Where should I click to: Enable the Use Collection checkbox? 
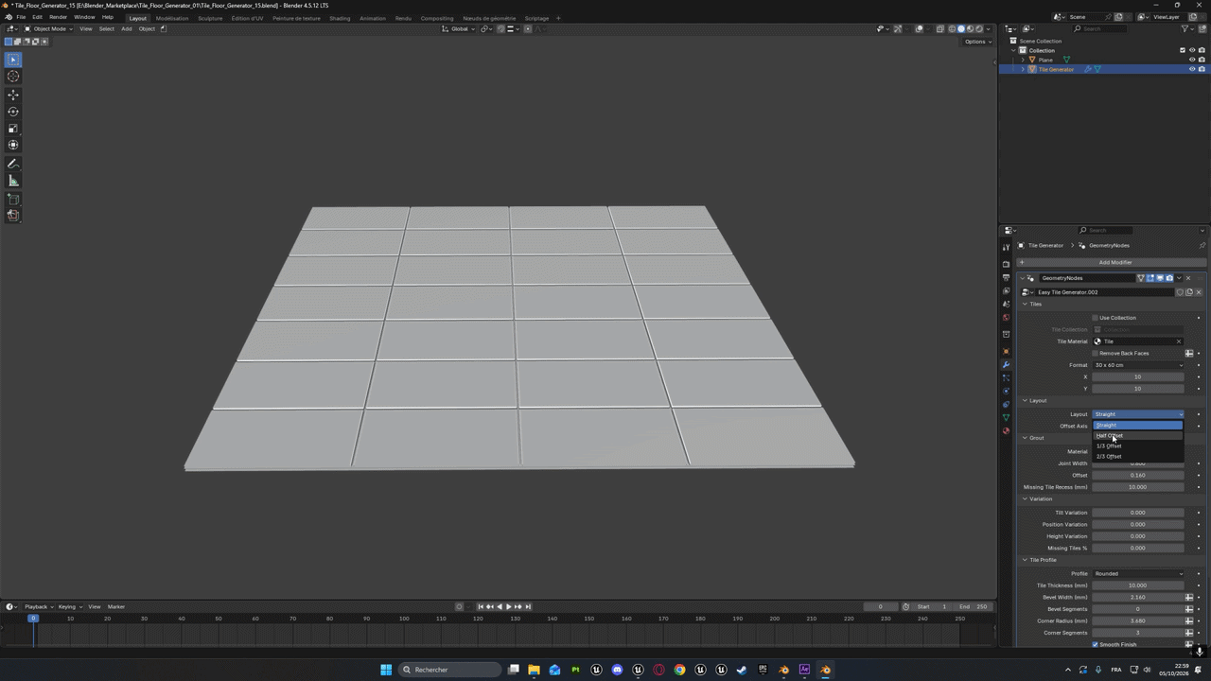pos(1095,318)
